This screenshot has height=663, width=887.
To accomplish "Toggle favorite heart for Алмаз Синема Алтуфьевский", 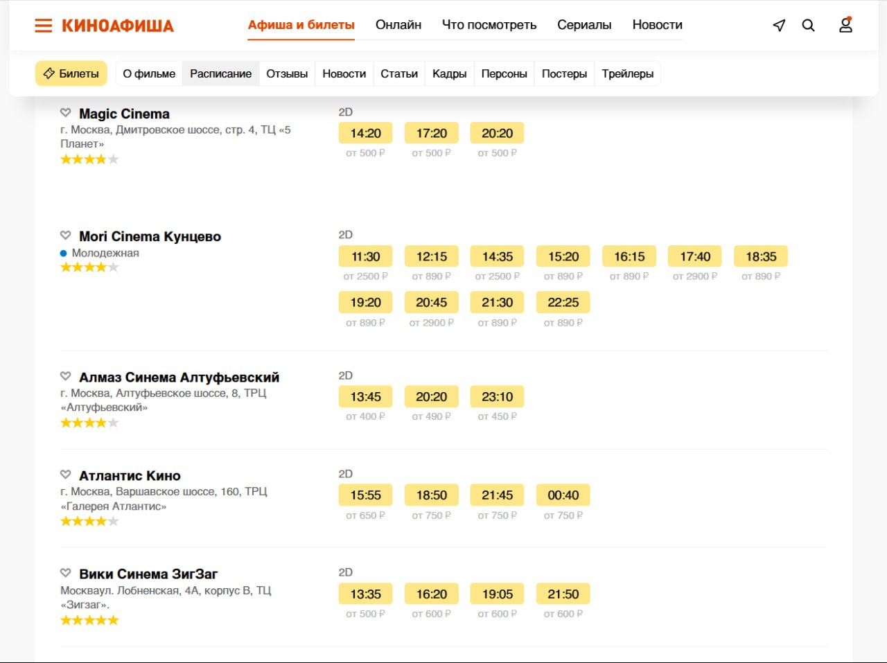I will pyautogui.click(x=66, y=376).
